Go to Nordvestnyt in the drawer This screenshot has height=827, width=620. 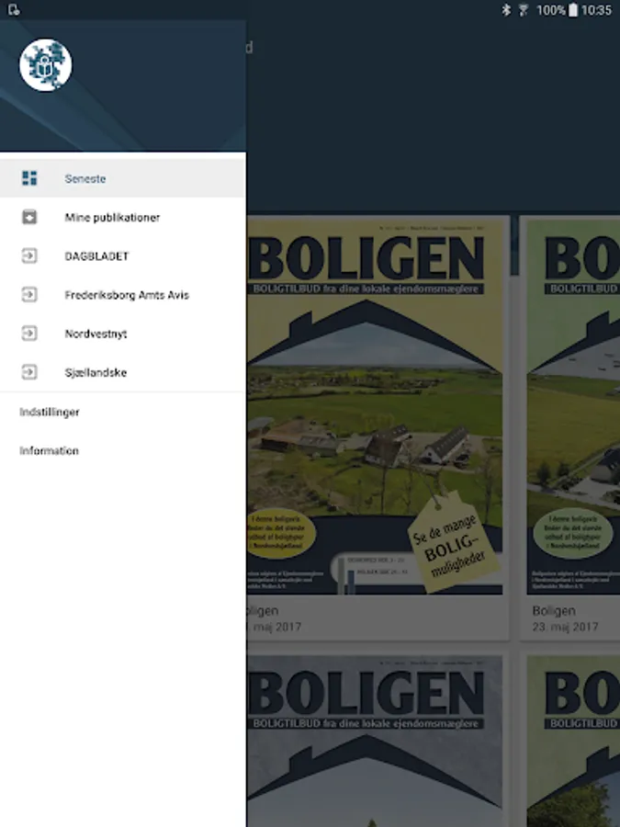coord(123,334)
